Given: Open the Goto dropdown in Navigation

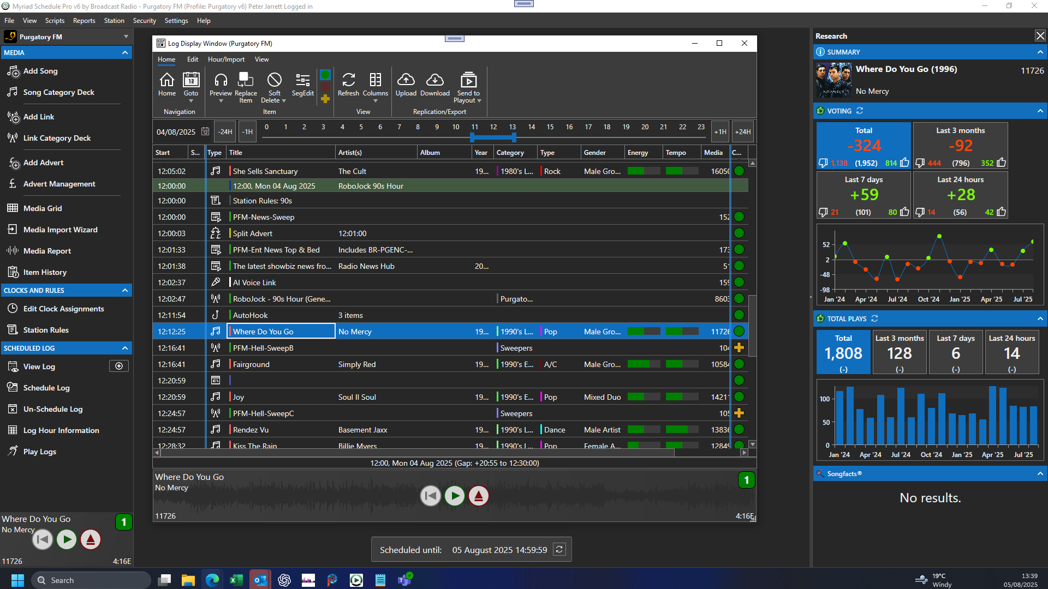Looking at the screenshot, I should pos(191,101).
